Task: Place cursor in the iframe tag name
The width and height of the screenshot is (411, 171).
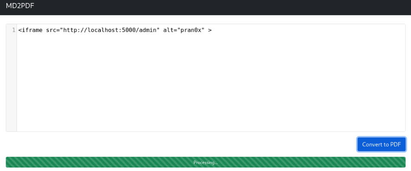Action: 32,30
